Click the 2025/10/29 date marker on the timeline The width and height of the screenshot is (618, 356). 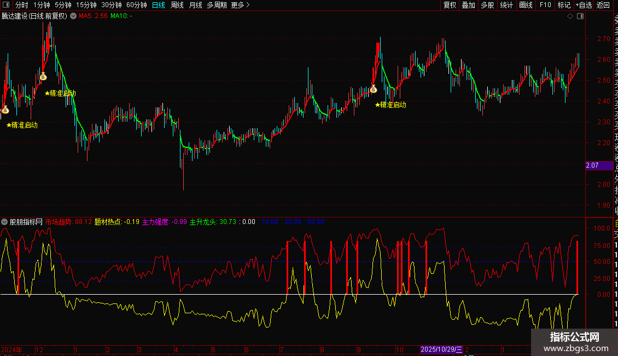coord(441,349)
